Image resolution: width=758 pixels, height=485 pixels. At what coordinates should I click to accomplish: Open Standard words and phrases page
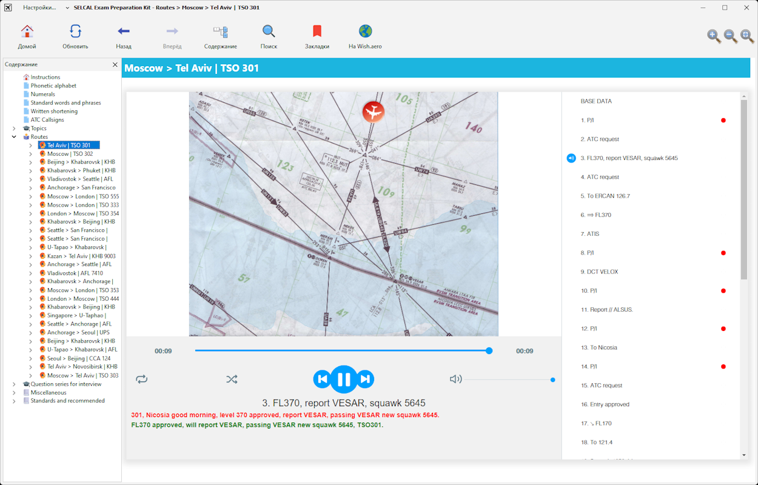66,102
